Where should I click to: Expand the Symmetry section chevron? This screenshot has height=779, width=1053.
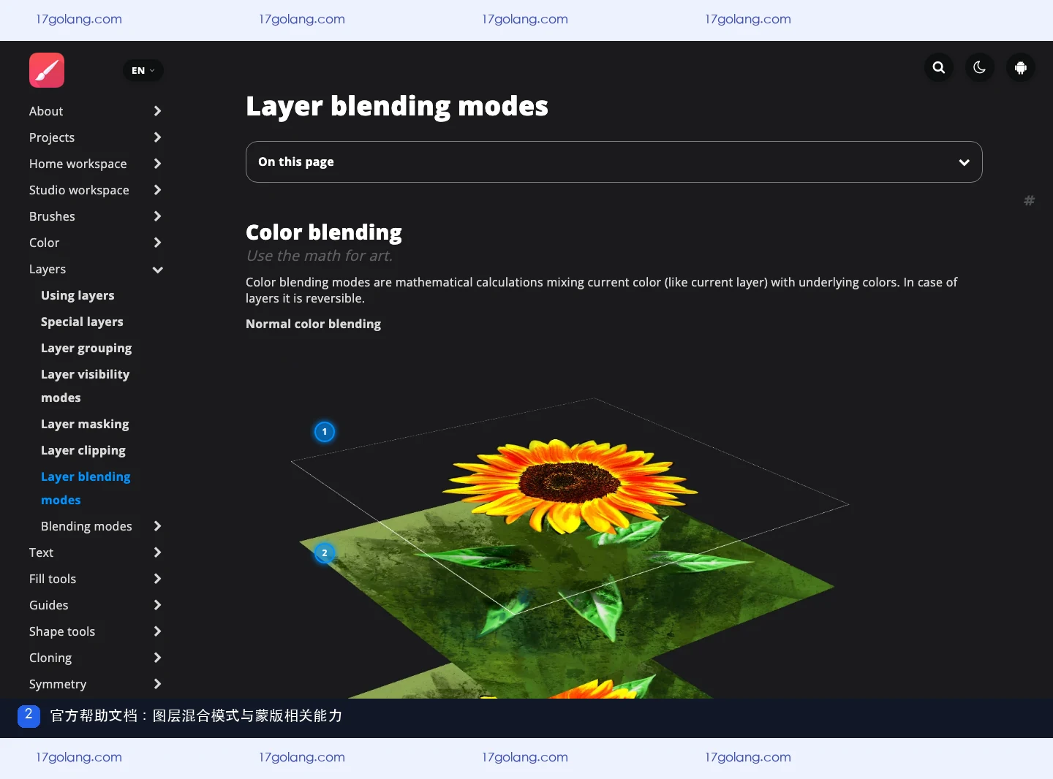157,684
